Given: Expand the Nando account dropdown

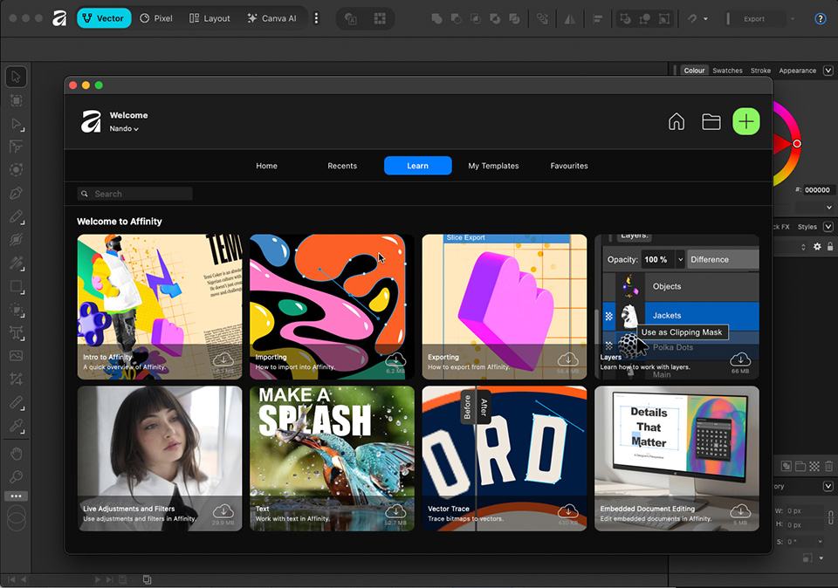Looking at the screenshot, I should click(x=124, y=129).
